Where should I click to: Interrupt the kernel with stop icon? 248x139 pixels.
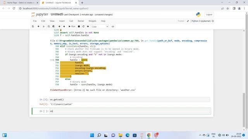(79, 27)
